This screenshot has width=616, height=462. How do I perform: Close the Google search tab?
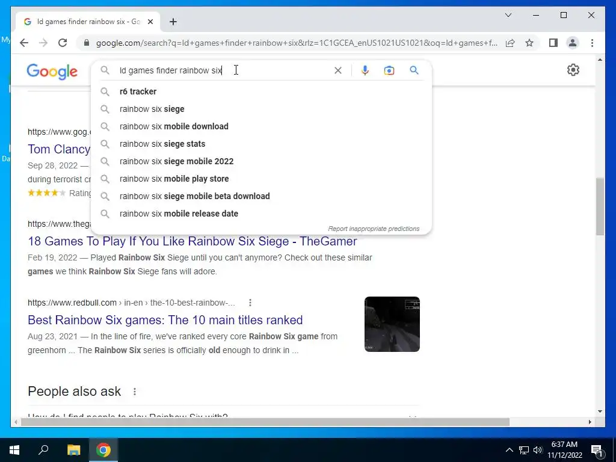[x=150, y=22]
